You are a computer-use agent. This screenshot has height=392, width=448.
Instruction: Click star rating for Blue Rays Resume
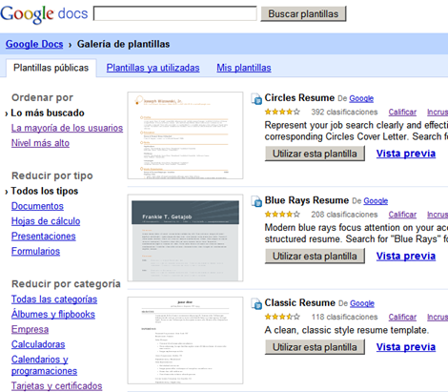tap(282, 215)
